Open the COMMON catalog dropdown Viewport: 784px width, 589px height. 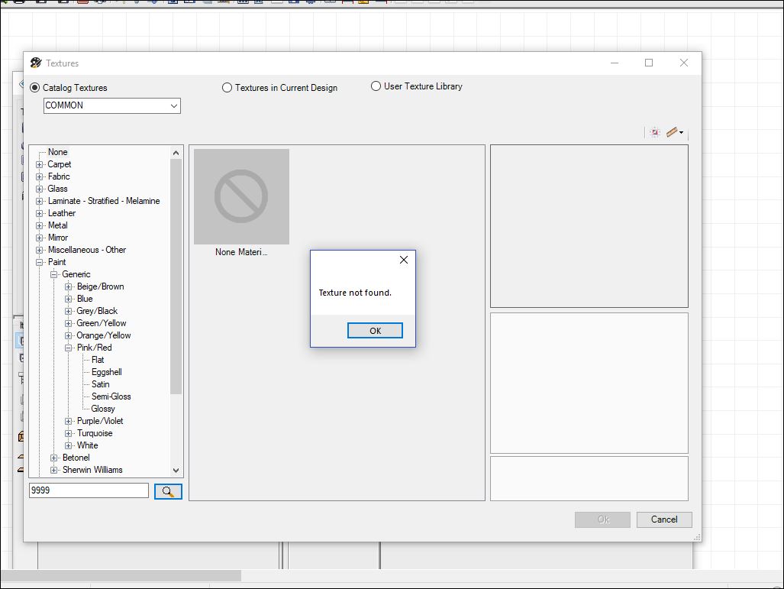(x=173, y=105)
